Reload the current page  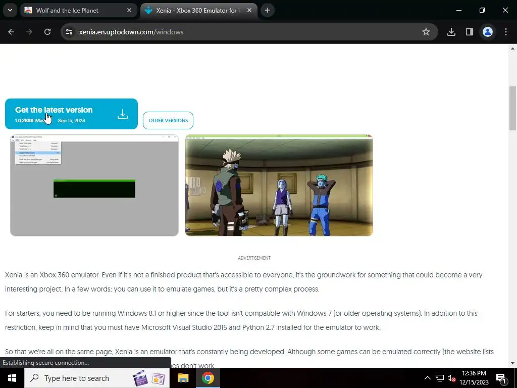pos(47,32)
